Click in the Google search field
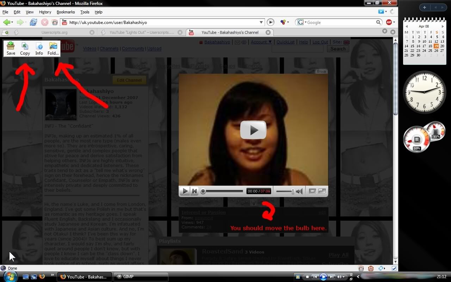This screenshot has height=282, width=451. point(340,22)
